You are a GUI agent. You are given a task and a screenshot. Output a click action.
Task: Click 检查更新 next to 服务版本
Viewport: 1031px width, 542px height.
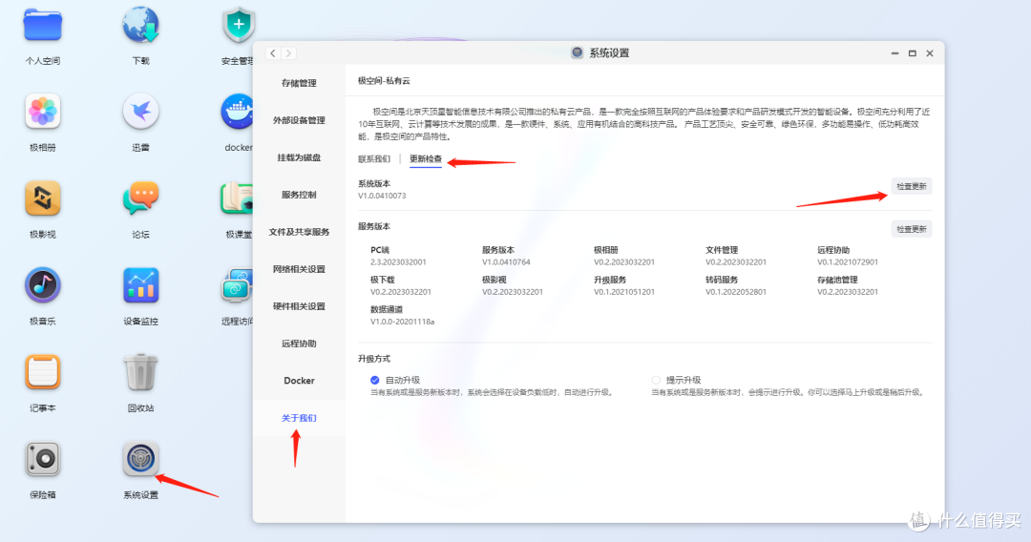click(912, 229)
